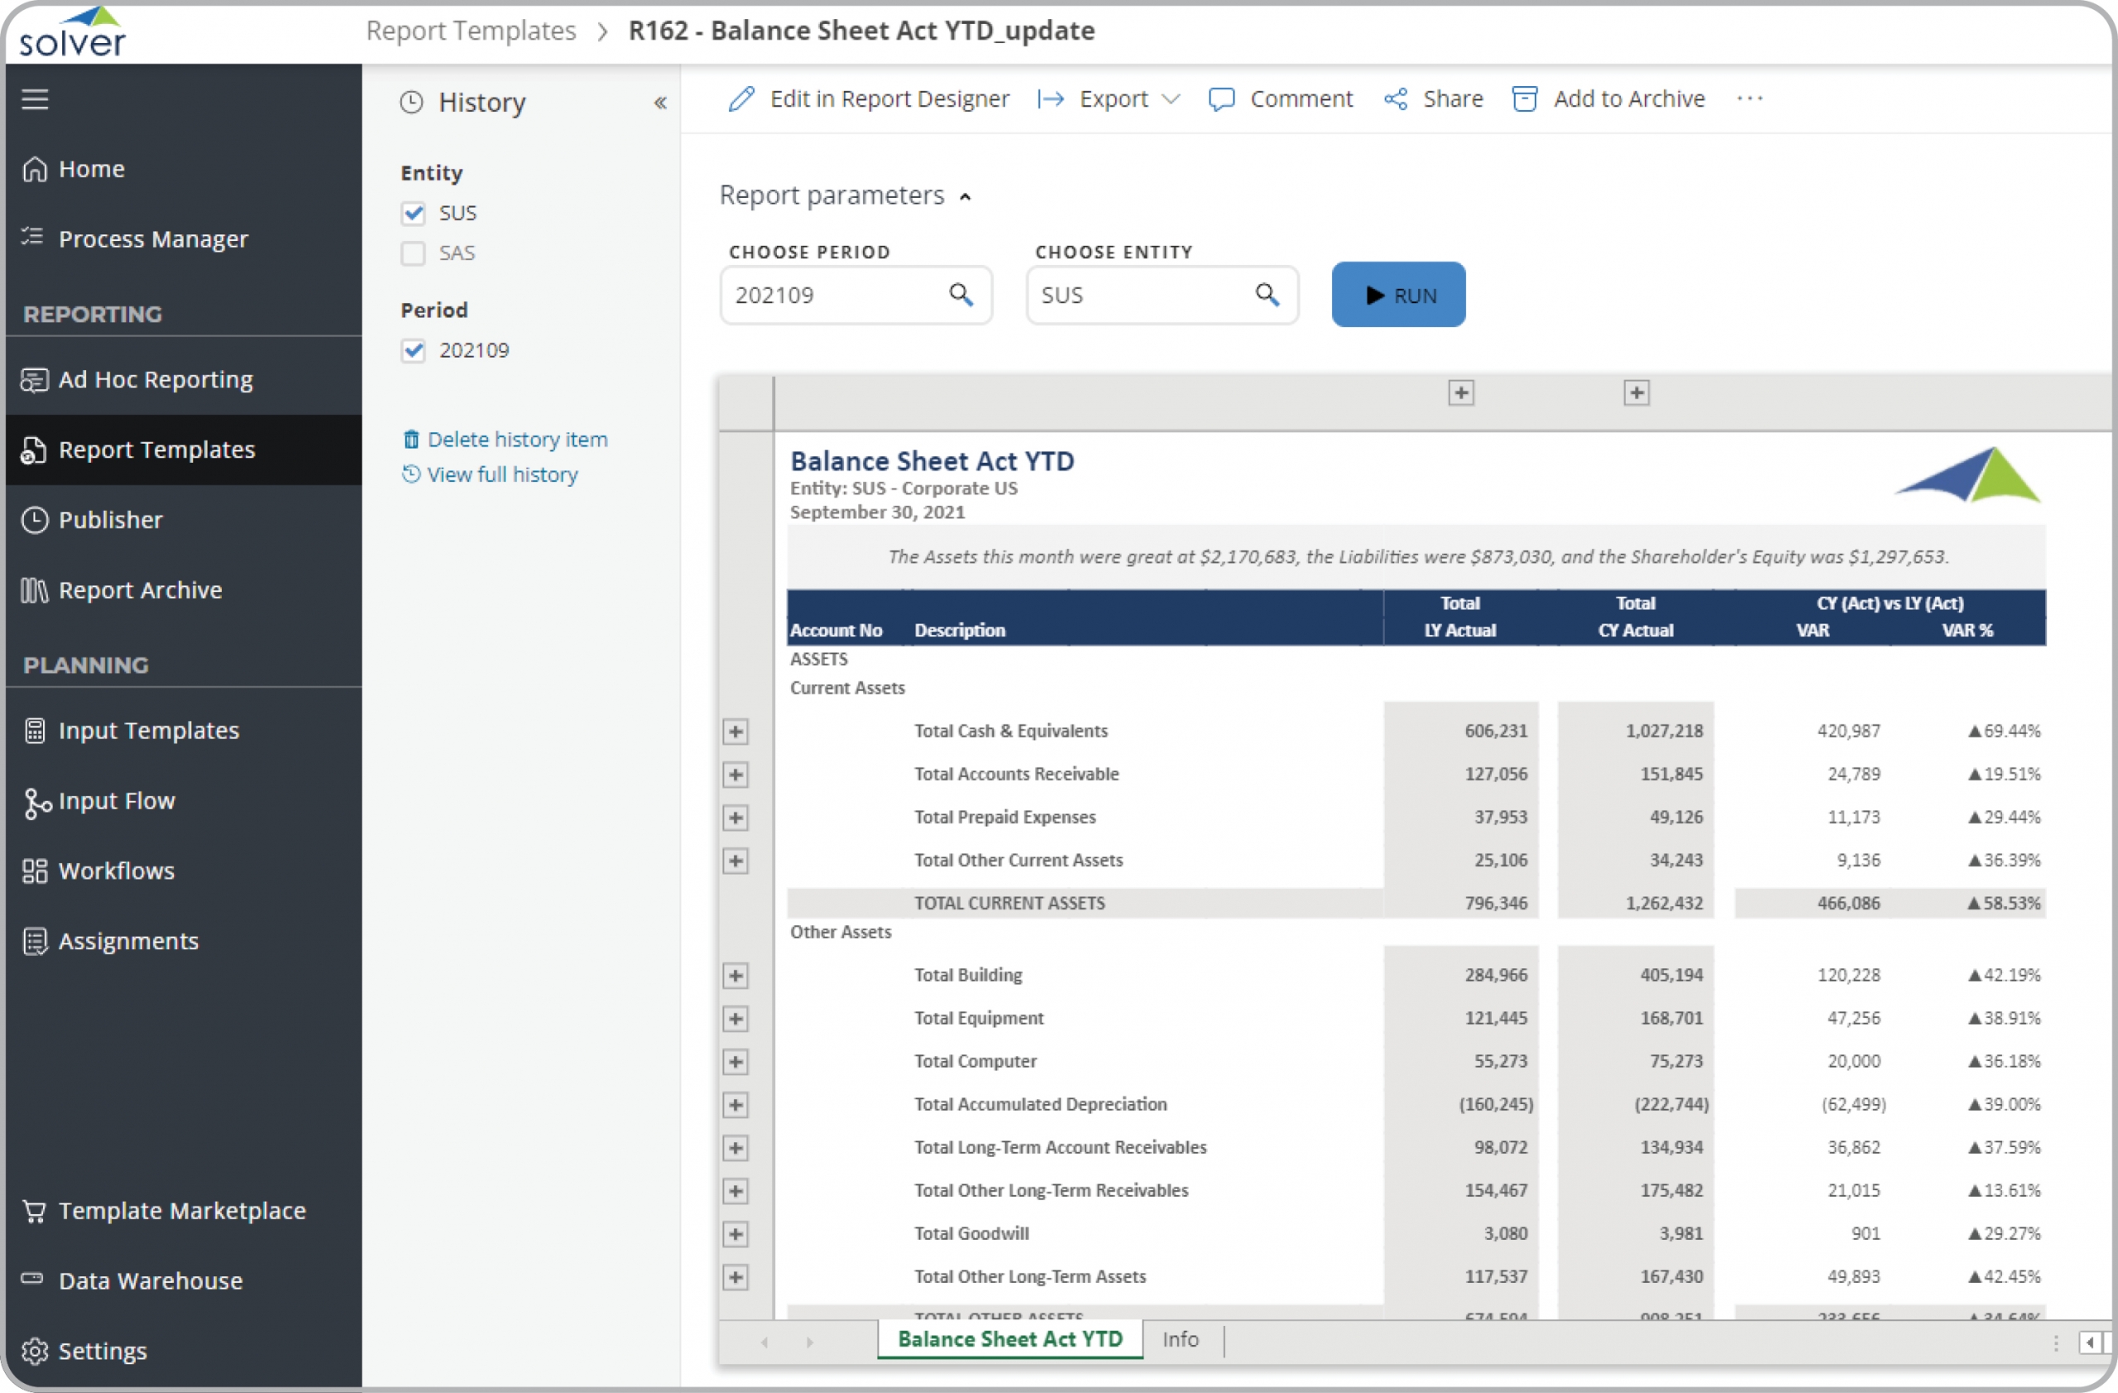Click the hamburger menu icon
2118x1393 pixels.
35,98
